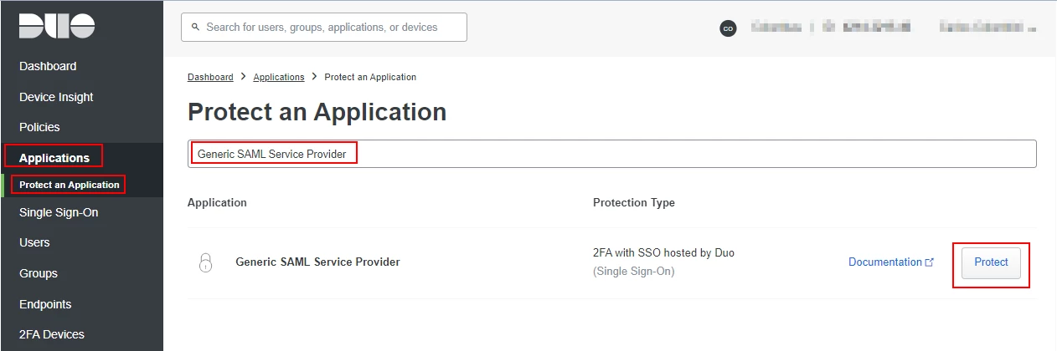Focus the top search bar for users and groups
The image size is (1057, 351).
click(324, 27)
